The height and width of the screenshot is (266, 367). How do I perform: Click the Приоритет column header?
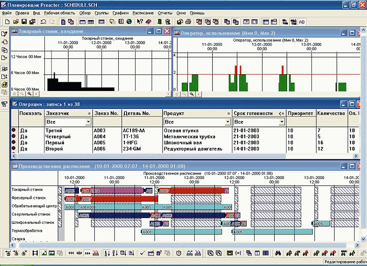[301, 113]
